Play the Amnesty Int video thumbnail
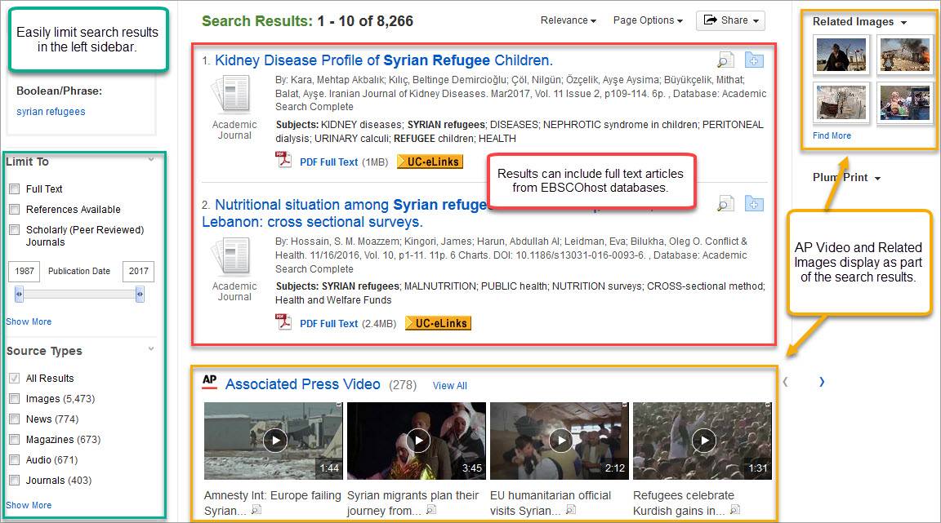941x523 pixels. click(x=274, y=441)
